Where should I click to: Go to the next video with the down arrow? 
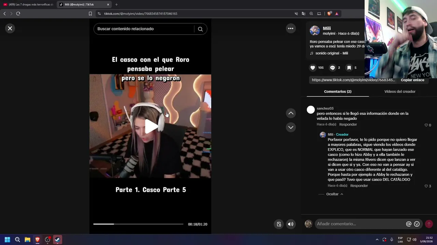coord(291,127)
